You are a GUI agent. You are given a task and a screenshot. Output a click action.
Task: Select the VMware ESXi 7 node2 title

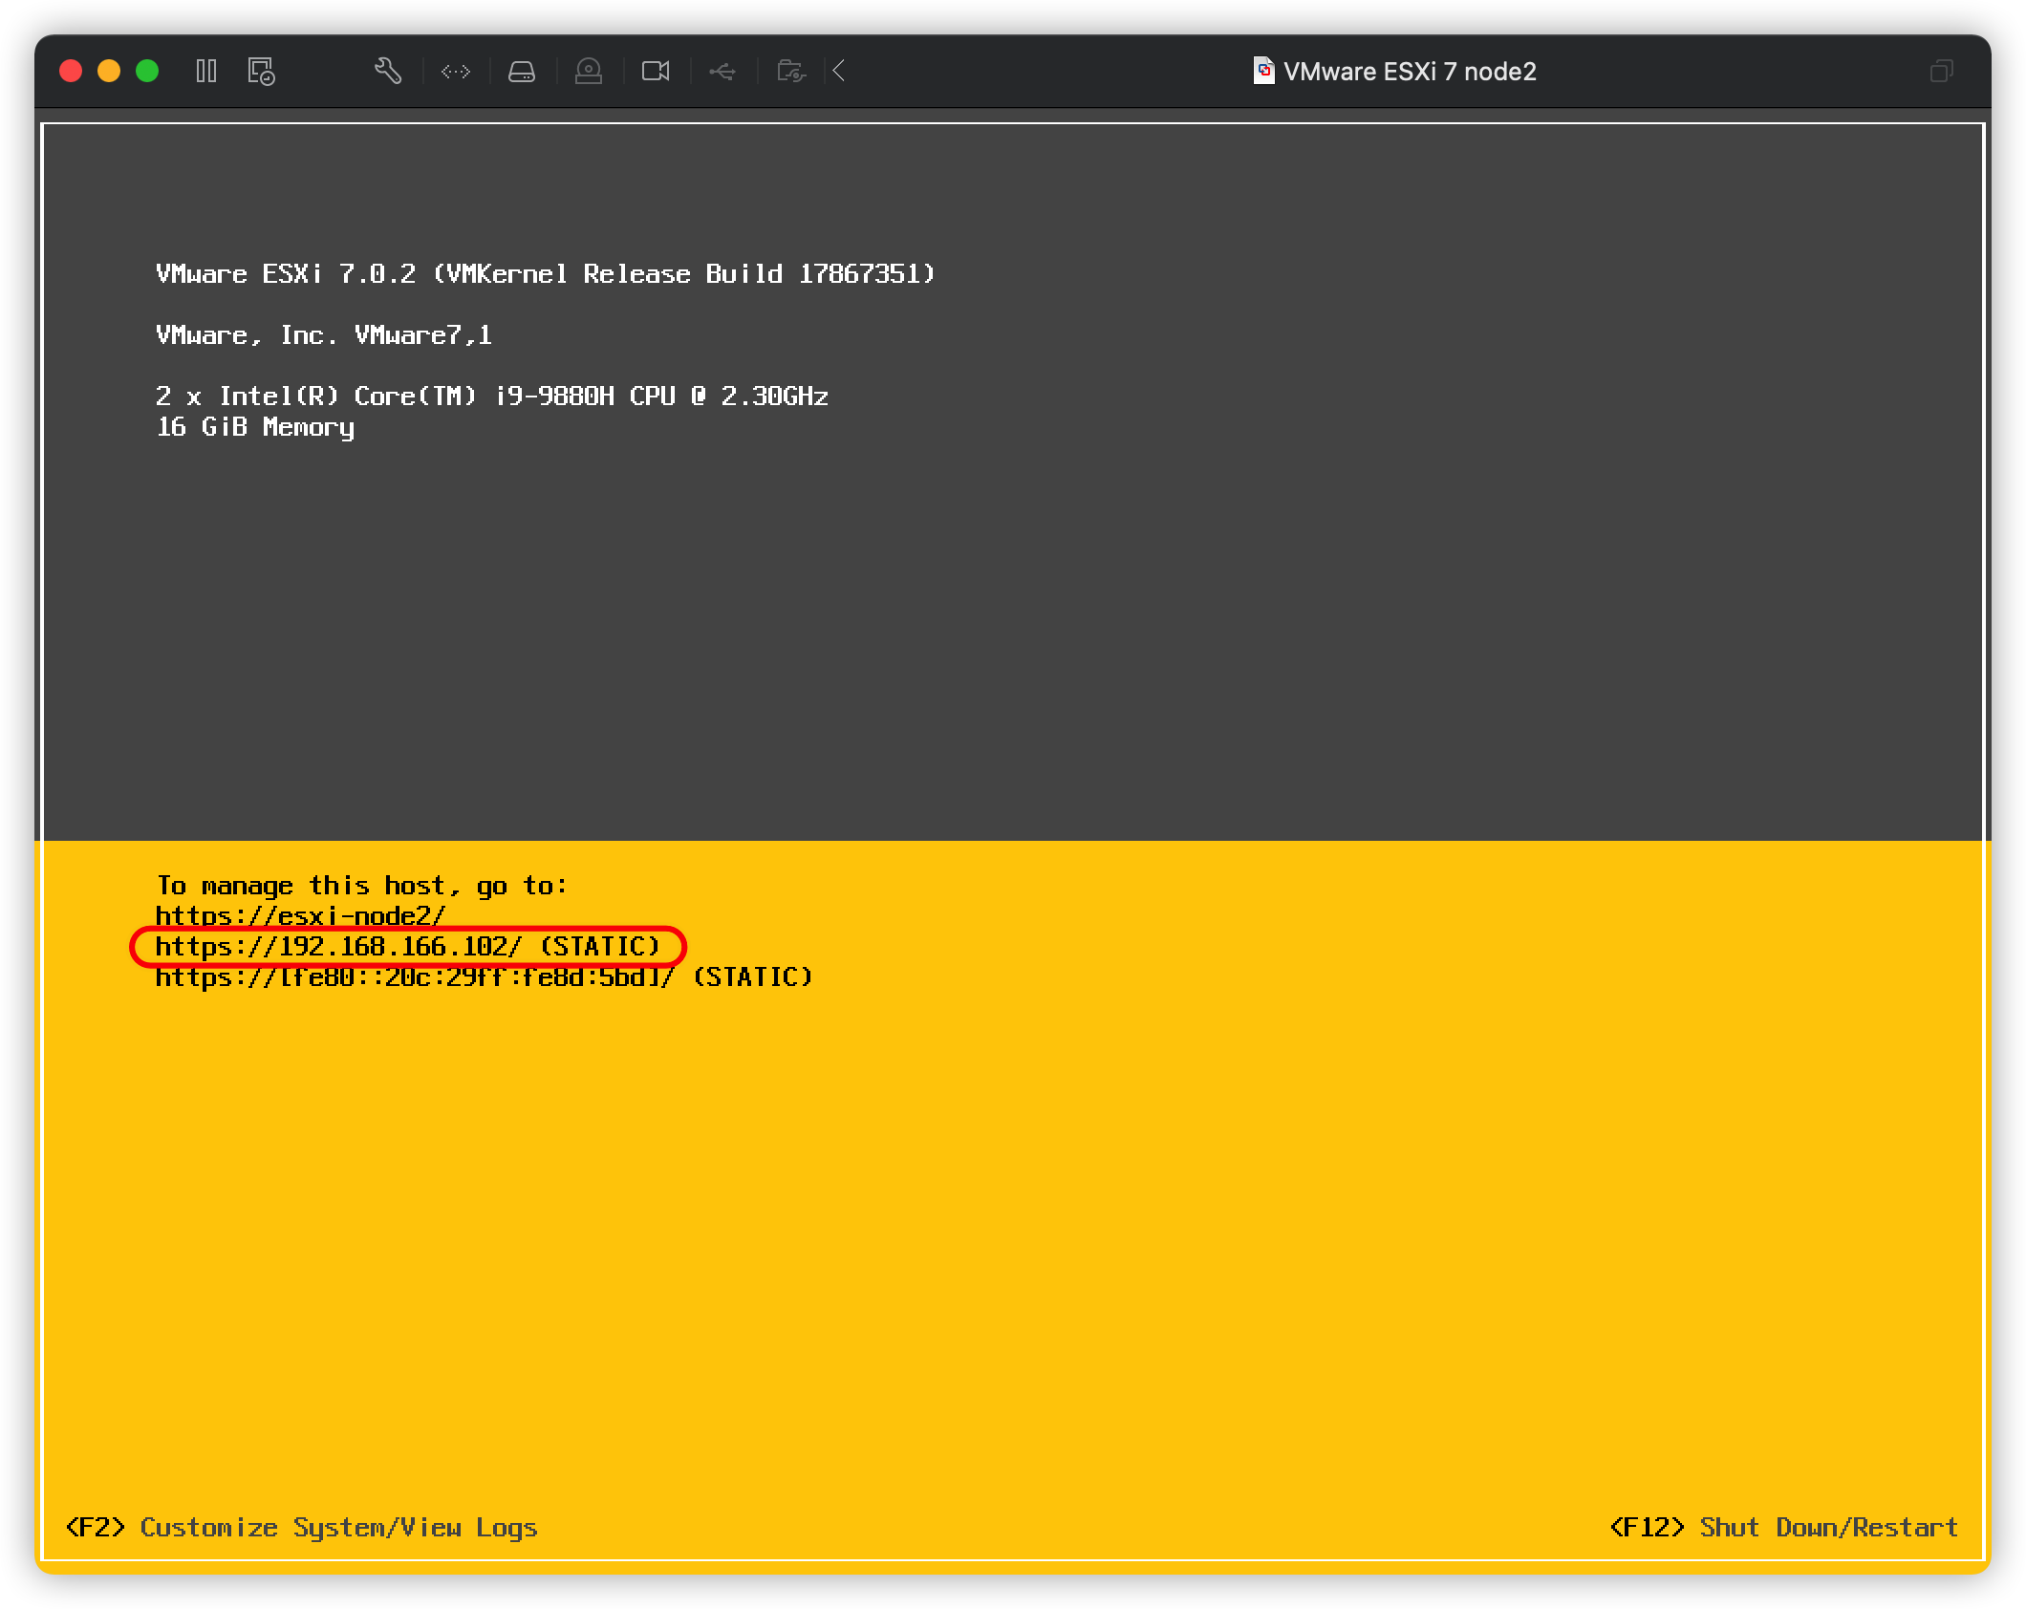1410,72
